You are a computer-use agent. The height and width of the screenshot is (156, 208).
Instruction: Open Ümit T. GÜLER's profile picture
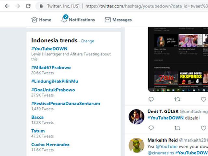(136, 117)
